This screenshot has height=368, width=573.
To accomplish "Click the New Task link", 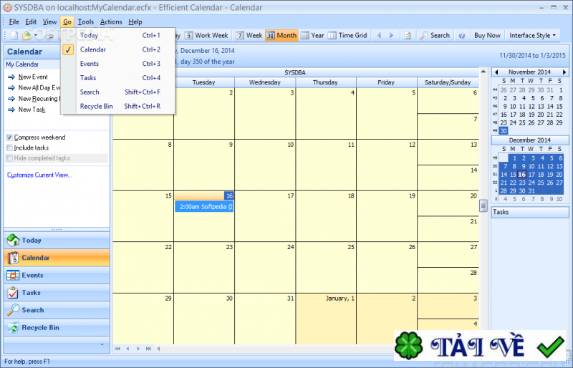I will click(32, 110).
